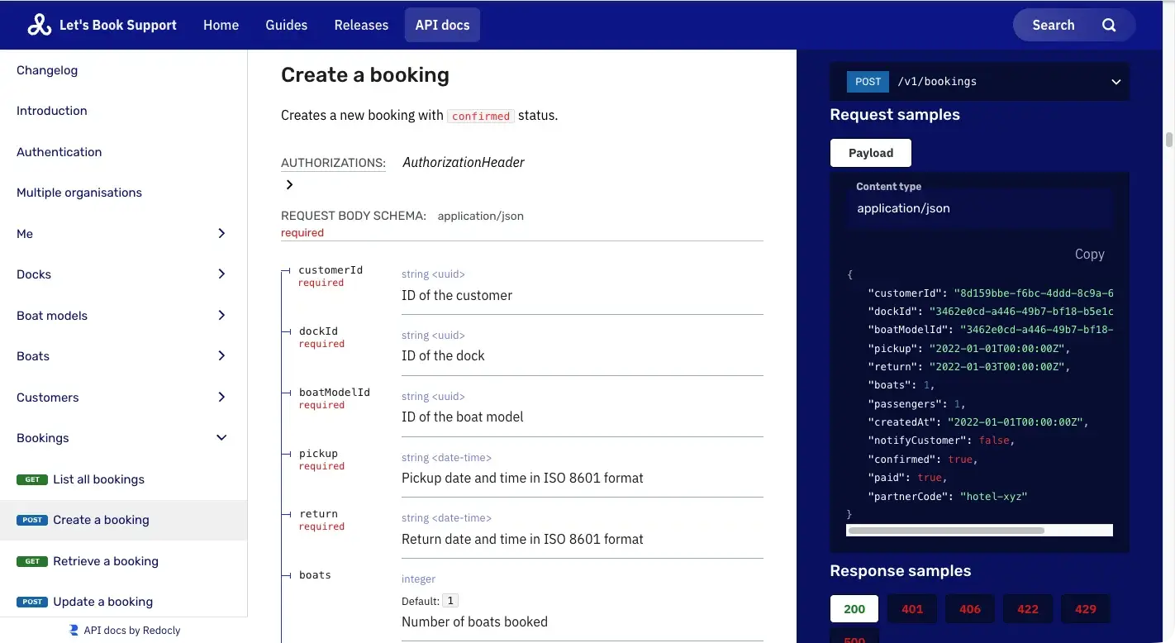Open the Authentication sidebar link
The width and height of the screenshot is (1175, 643).
(x=59, y=152)
